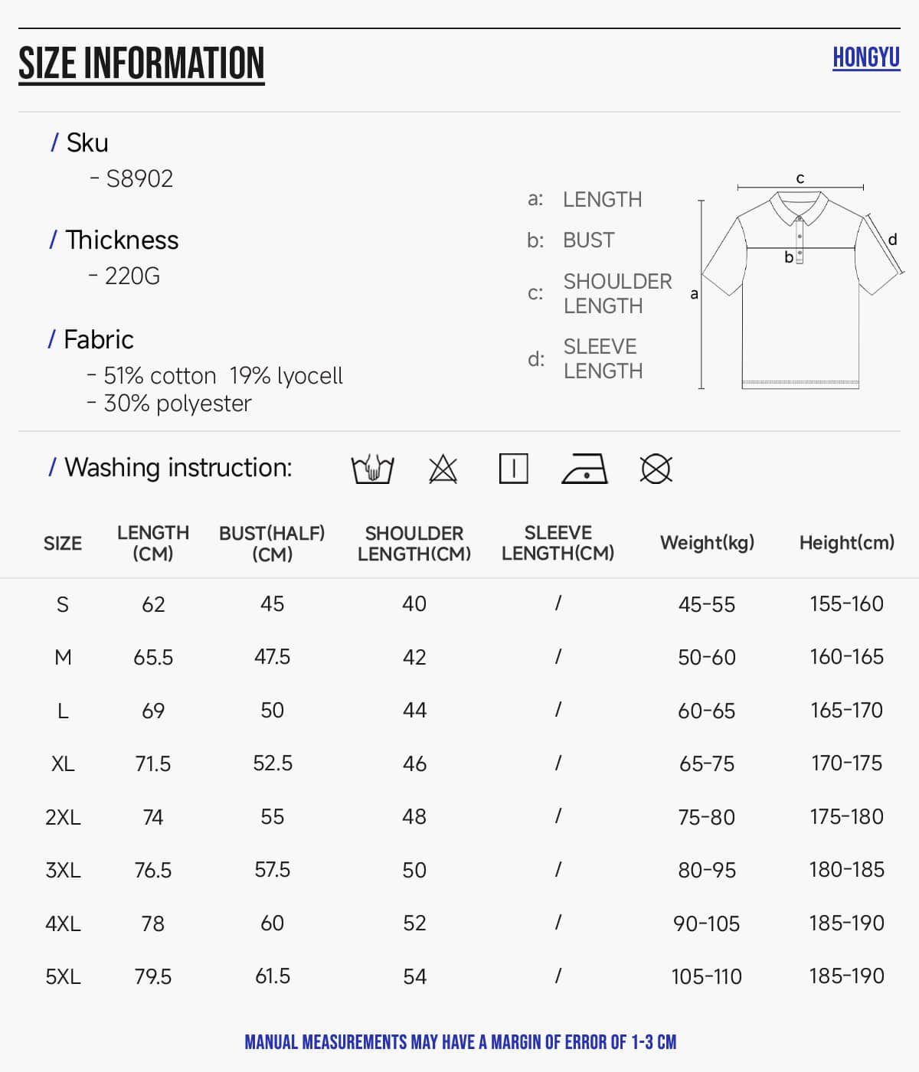Click the SIZE INFORMATION heading

coord(142,64)
